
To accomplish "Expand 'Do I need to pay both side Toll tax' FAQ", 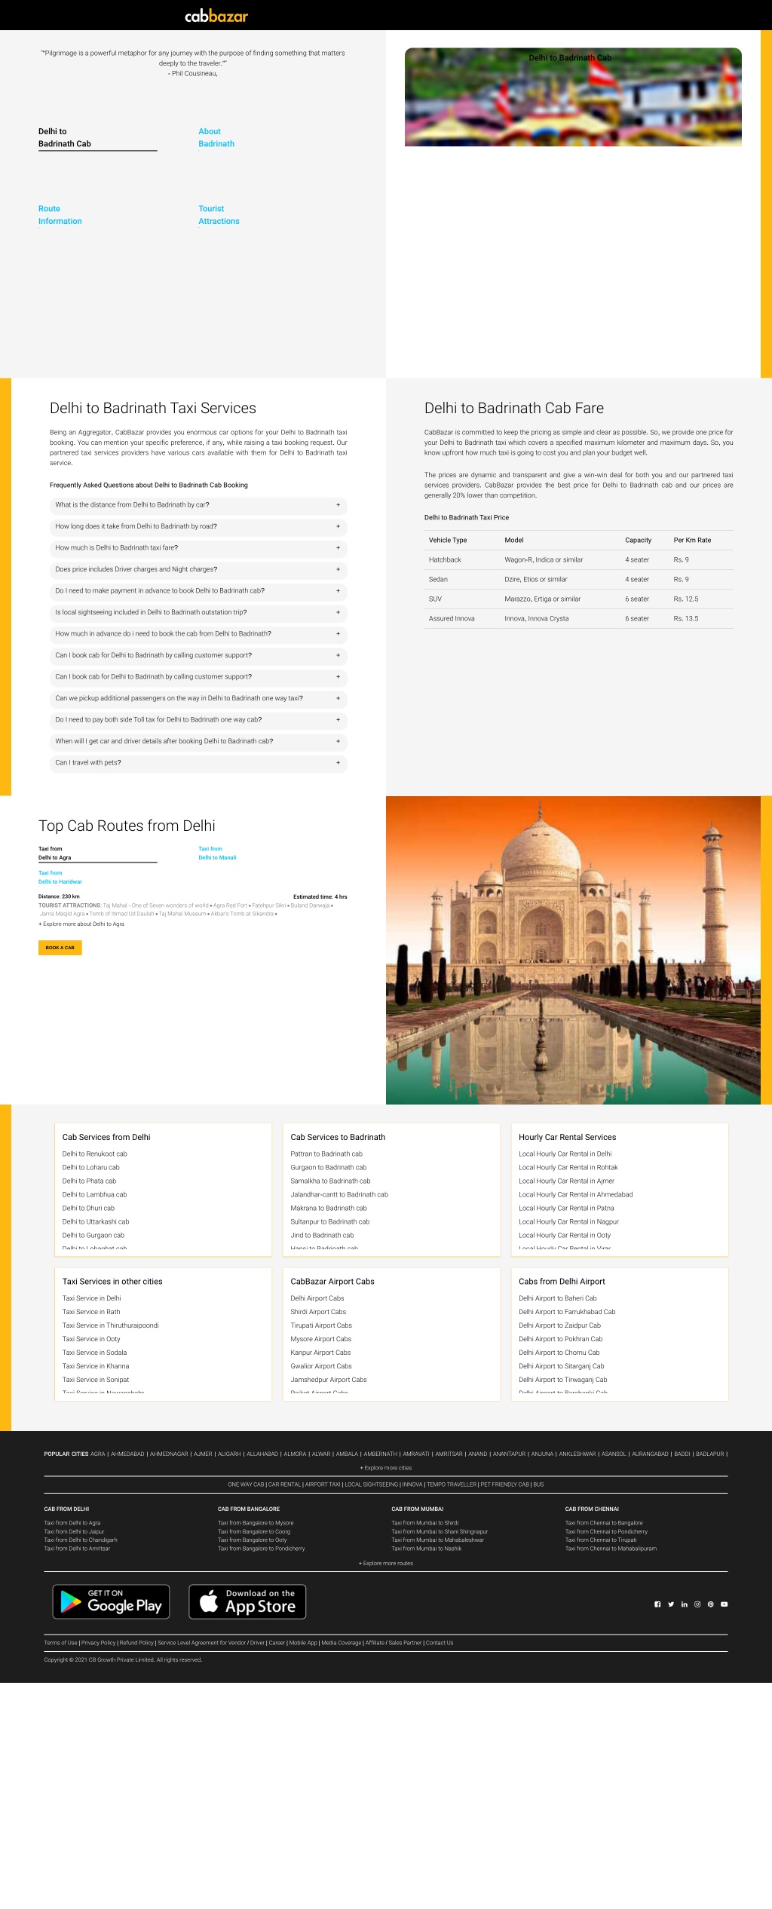I will point(198,720).
